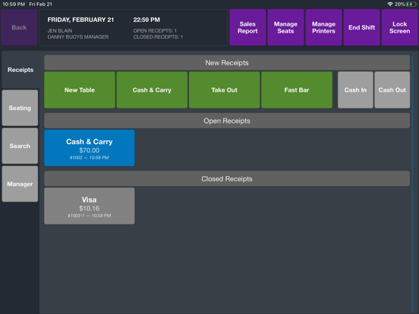
Task: Create a Take Out receipt
Action: 224,90
